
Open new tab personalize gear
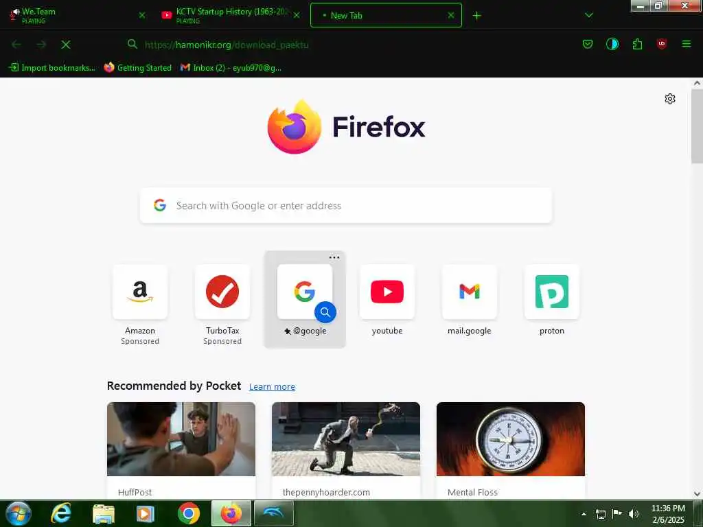(670, 99)
